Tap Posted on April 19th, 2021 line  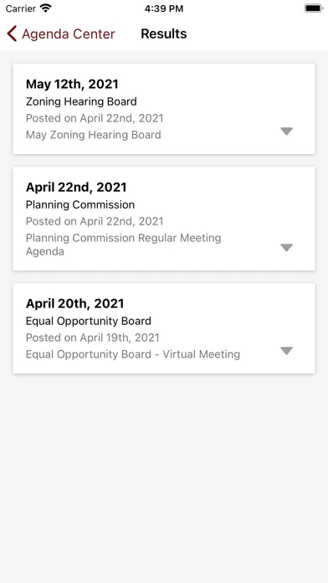[93, 338]
